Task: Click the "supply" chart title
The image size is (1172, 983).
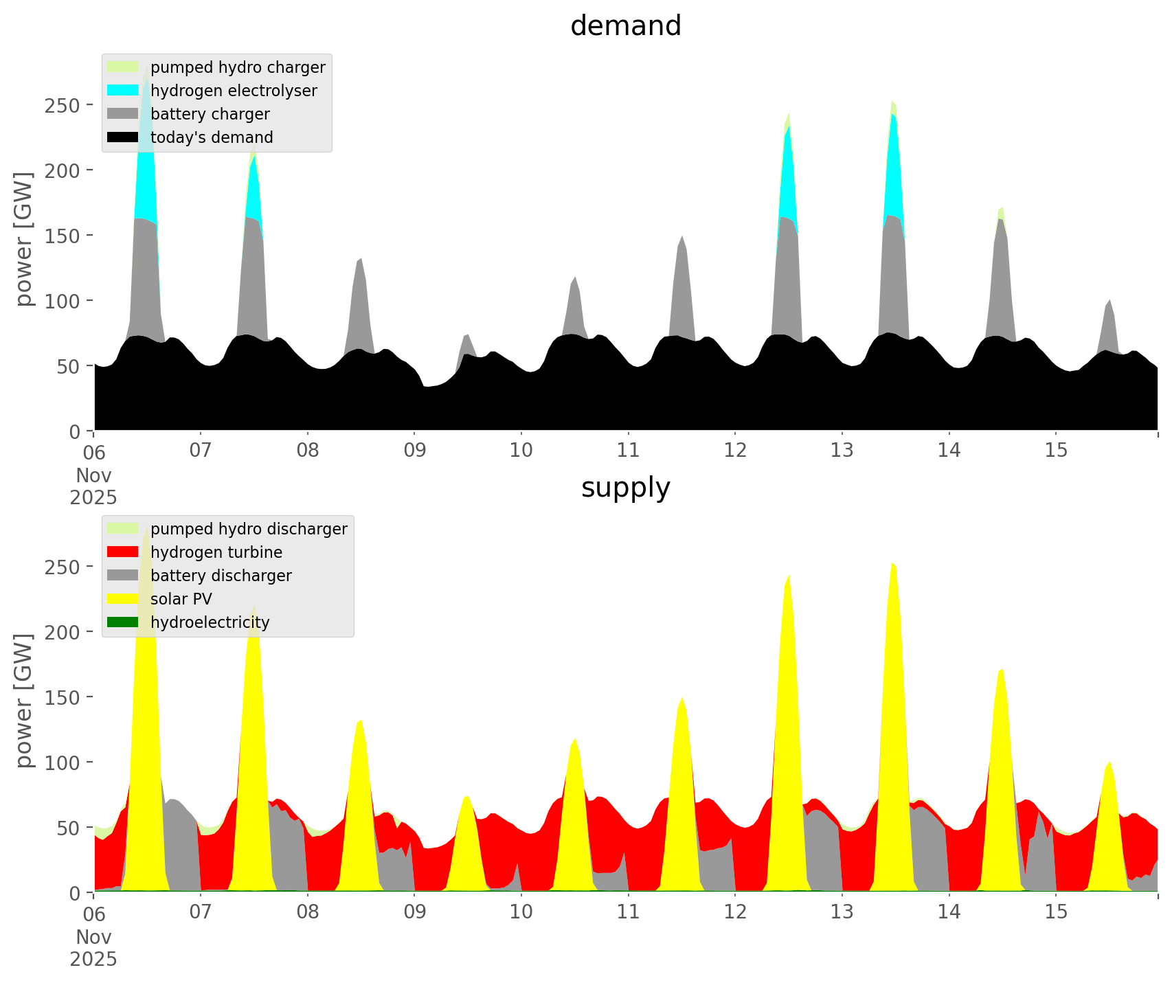Action: click(x=625, y=488)
